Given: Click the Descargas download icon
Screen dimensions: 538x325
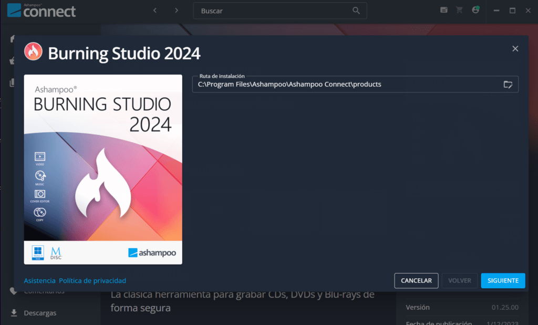Looking at the screenshot, I should (14, 312).
